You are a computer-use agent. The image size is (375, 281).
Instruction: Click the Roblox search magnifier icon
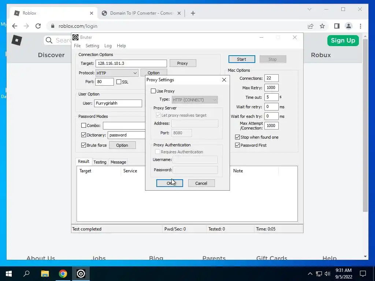tap(49, 40)
